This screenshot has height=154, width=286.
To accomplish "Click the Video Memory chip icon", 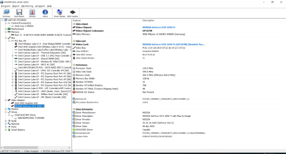I will point(74,34).
